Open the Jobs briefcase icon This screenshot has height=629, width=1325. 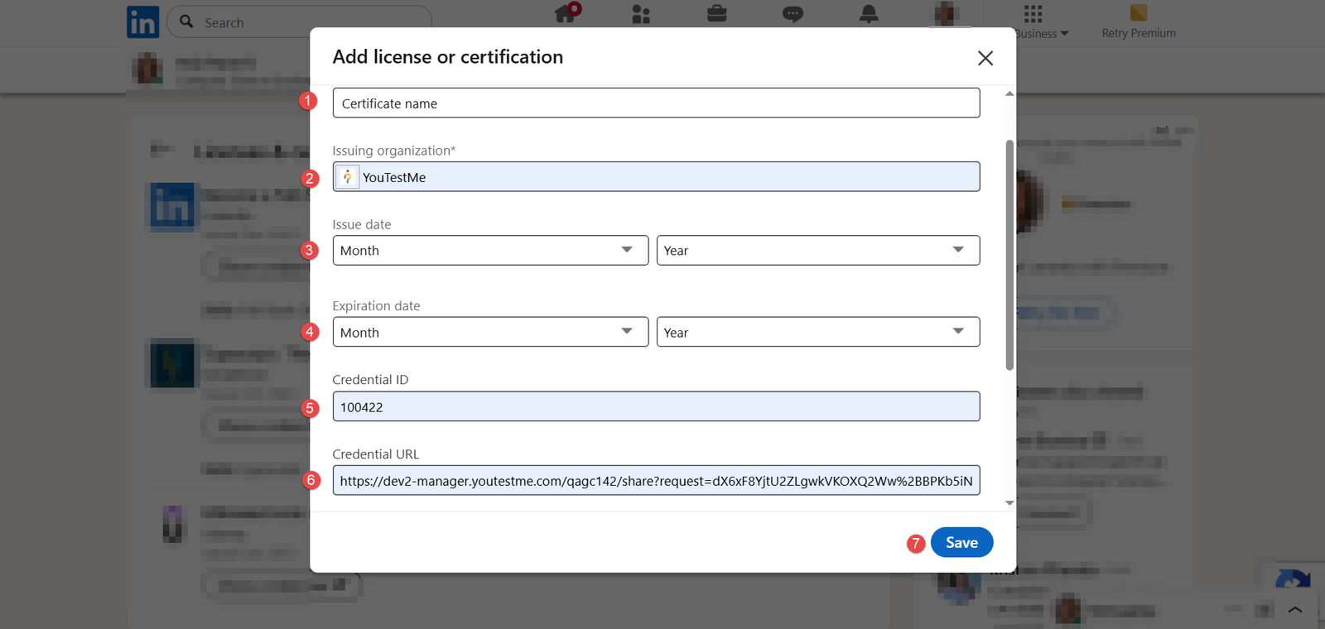coord(717,14)
